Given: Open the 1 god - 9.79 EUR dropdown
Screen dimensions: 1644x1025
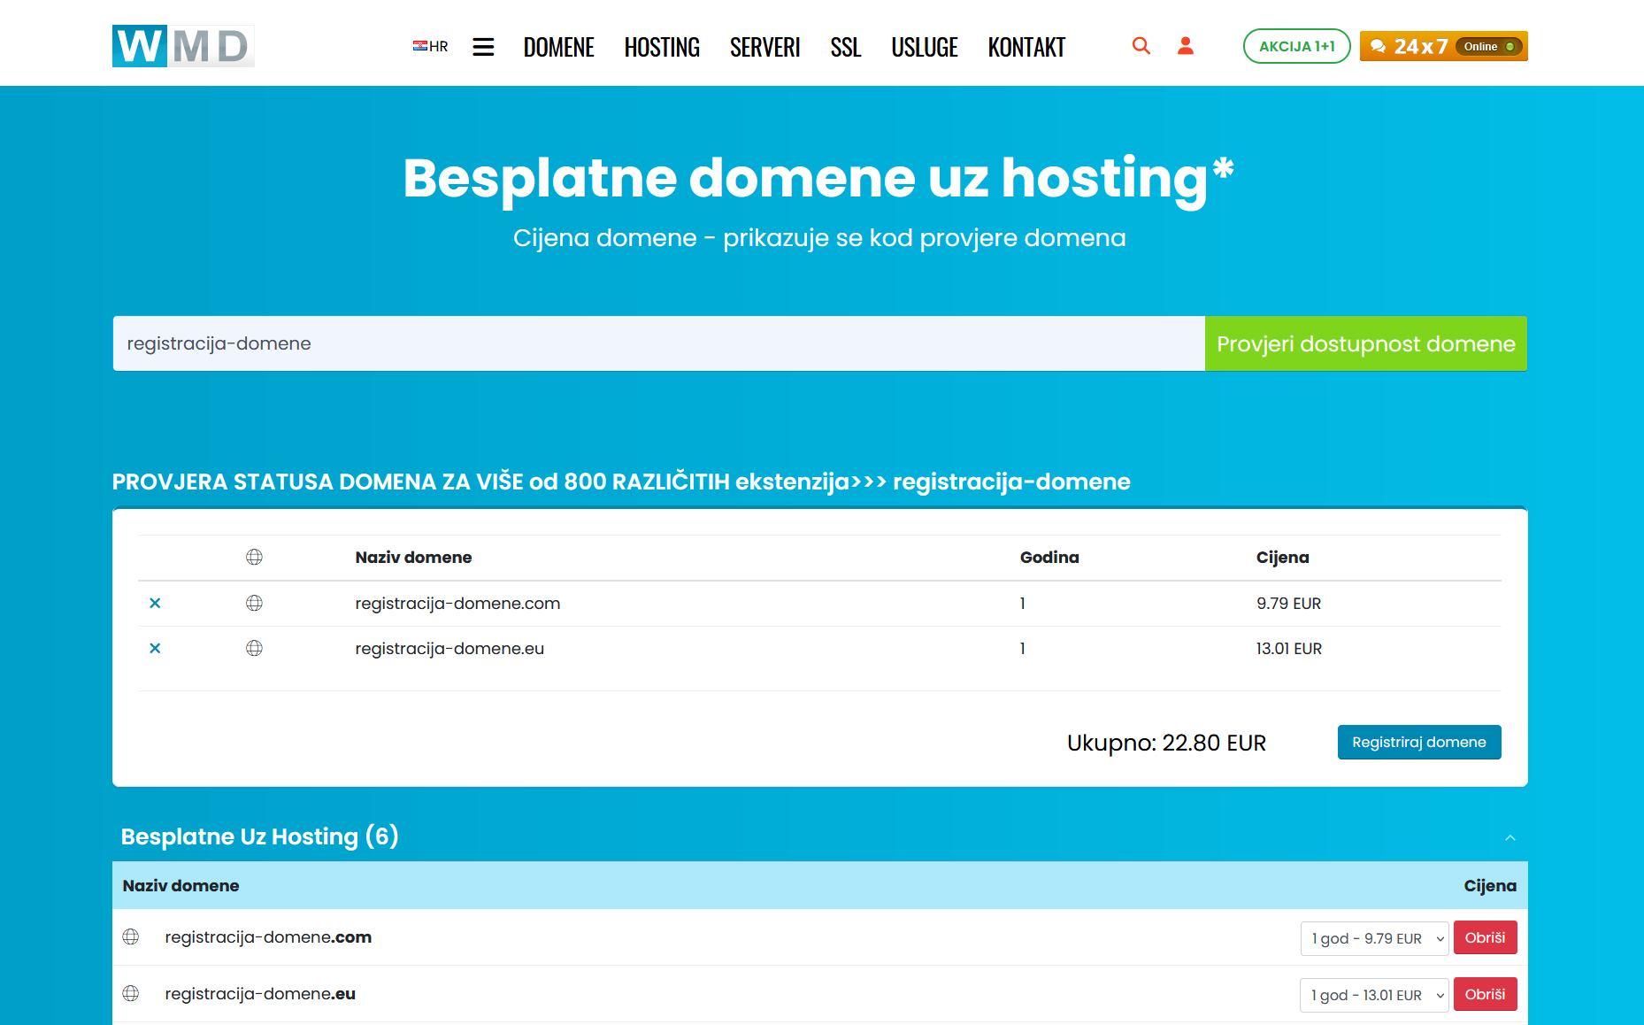Looking at the screenshot, I should (x=1373, y=938).
